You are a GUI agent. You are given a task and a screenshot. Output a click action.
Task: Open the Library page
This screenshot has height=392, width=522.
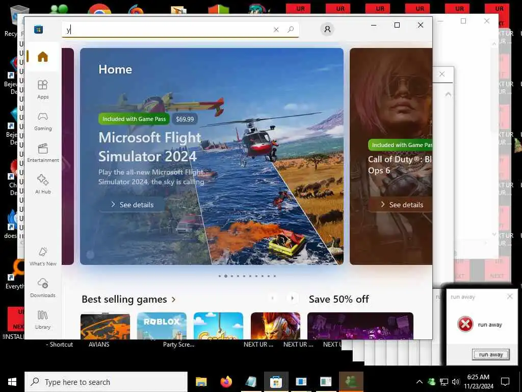tap(43, 320)
